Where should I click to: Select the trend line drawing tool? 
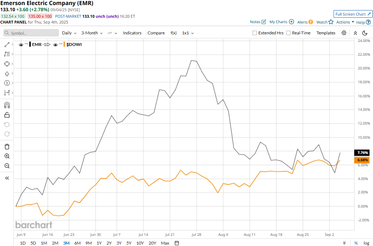(x=7, y=44)
